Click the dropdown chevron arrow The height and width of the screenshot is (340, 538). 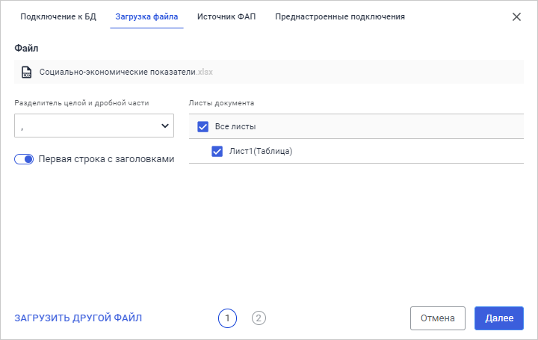tap(165, 126)
